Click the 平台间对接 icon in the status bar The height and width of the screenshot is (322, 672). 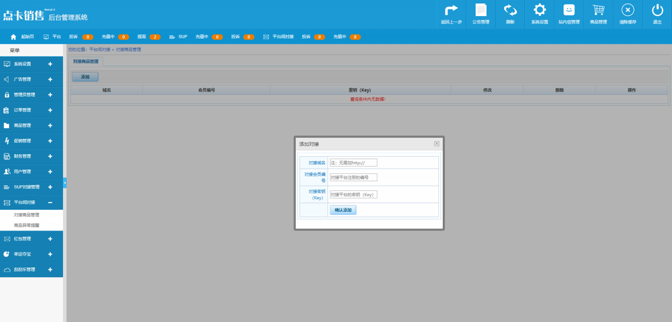pyautogui.click(x=266, y=37)
